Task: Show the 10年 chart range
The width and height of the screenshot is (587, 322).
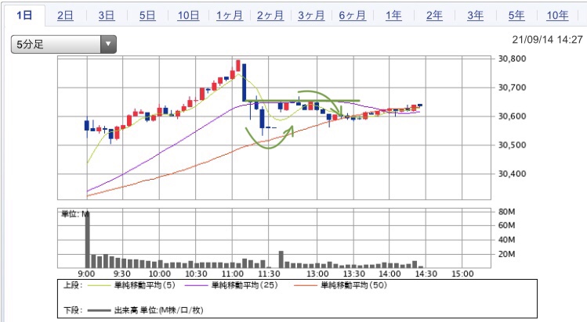Action: [x=557, y=16]
